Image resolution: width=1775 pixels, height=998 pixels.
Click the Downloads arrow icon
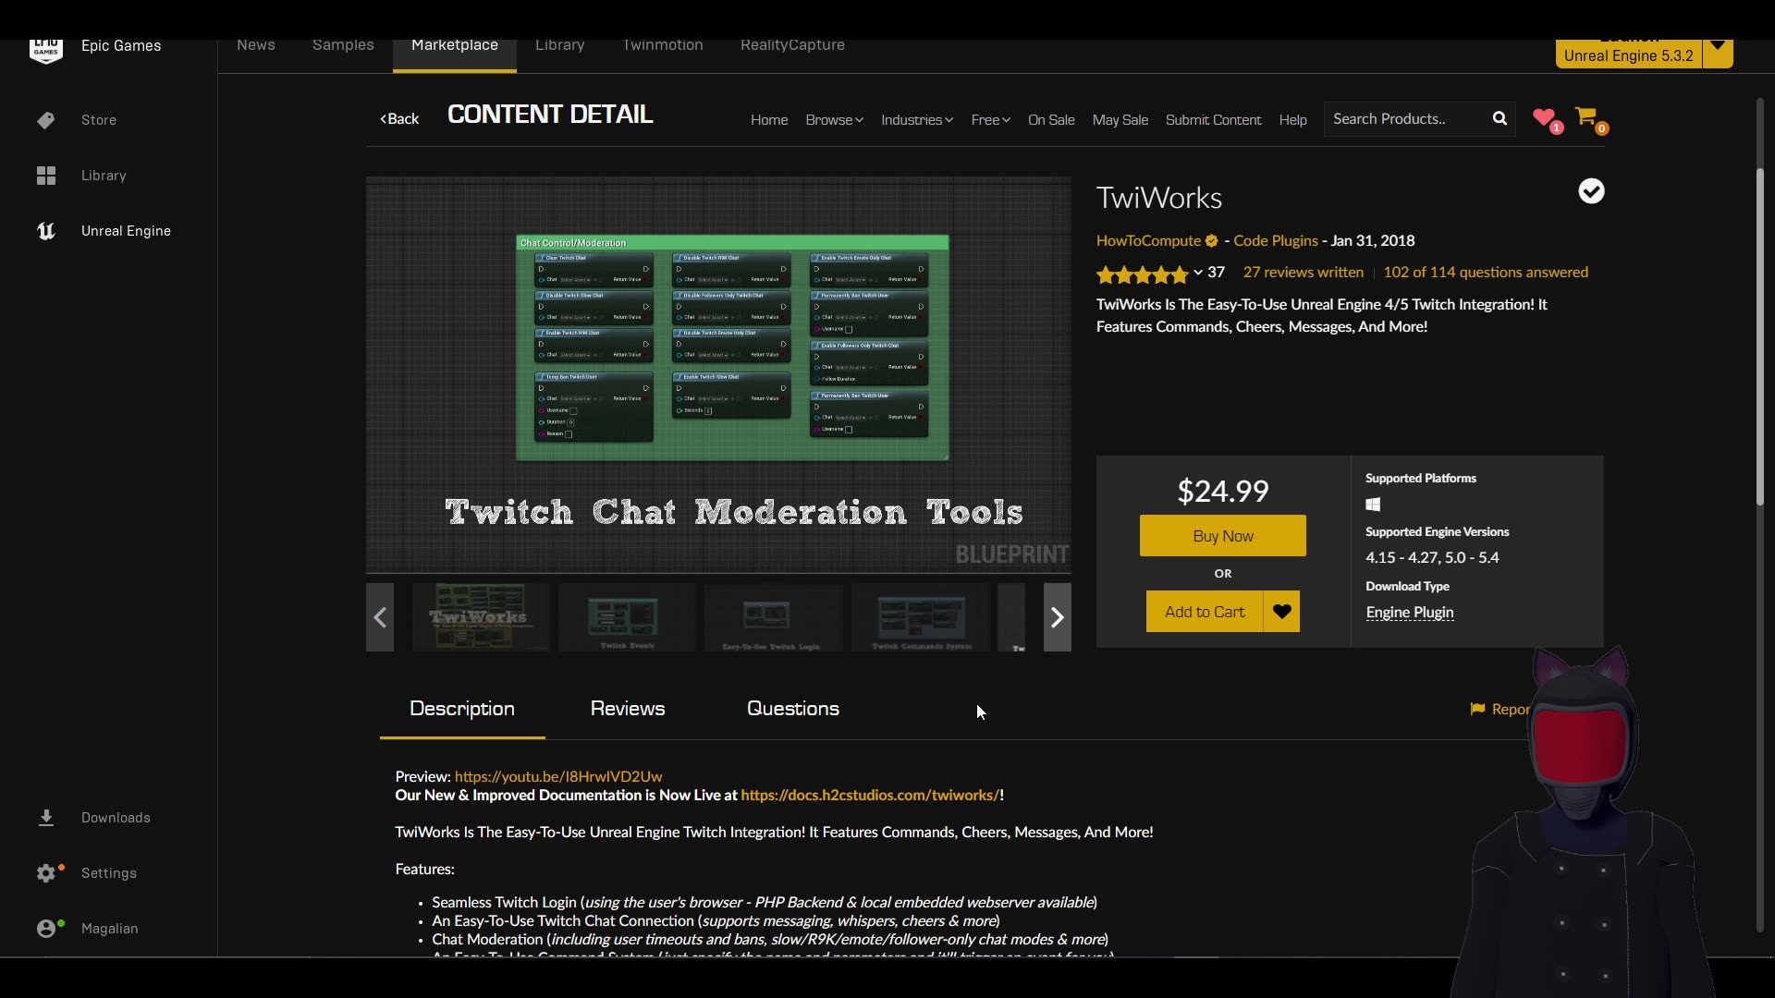[x=46, y=818]
